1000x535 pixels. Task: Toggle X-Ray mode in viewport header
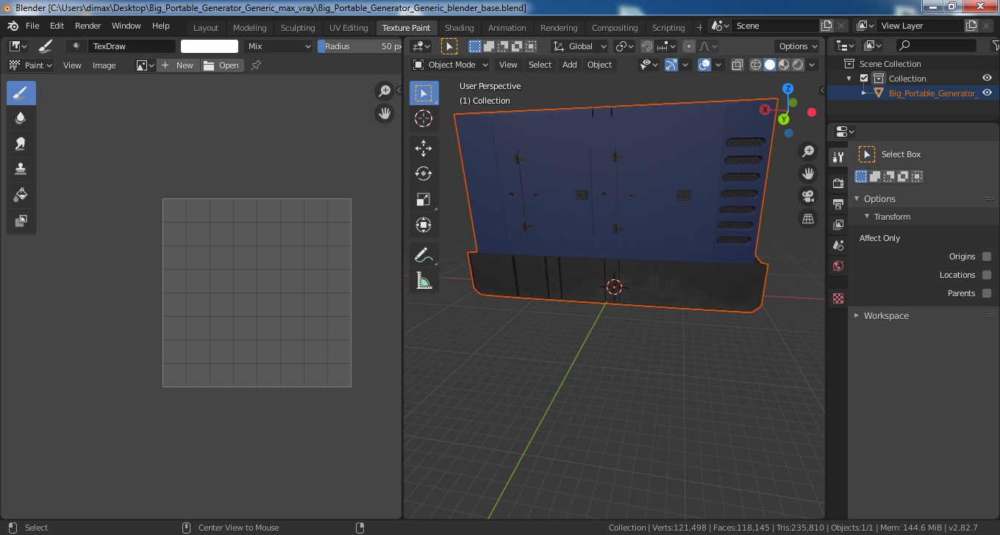point(737,65)
